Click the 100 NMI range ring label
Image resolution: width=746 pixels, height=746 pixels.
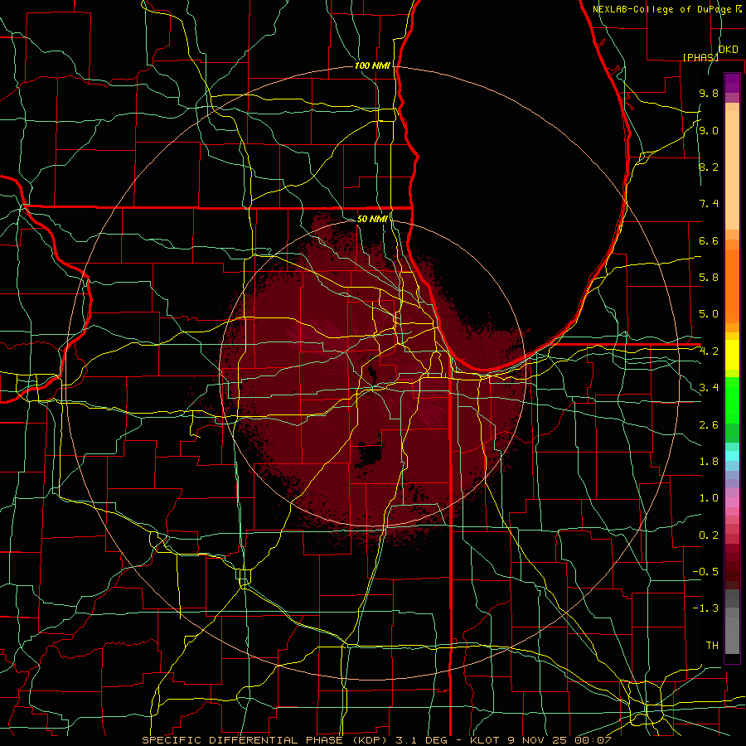tap(372, 65)
